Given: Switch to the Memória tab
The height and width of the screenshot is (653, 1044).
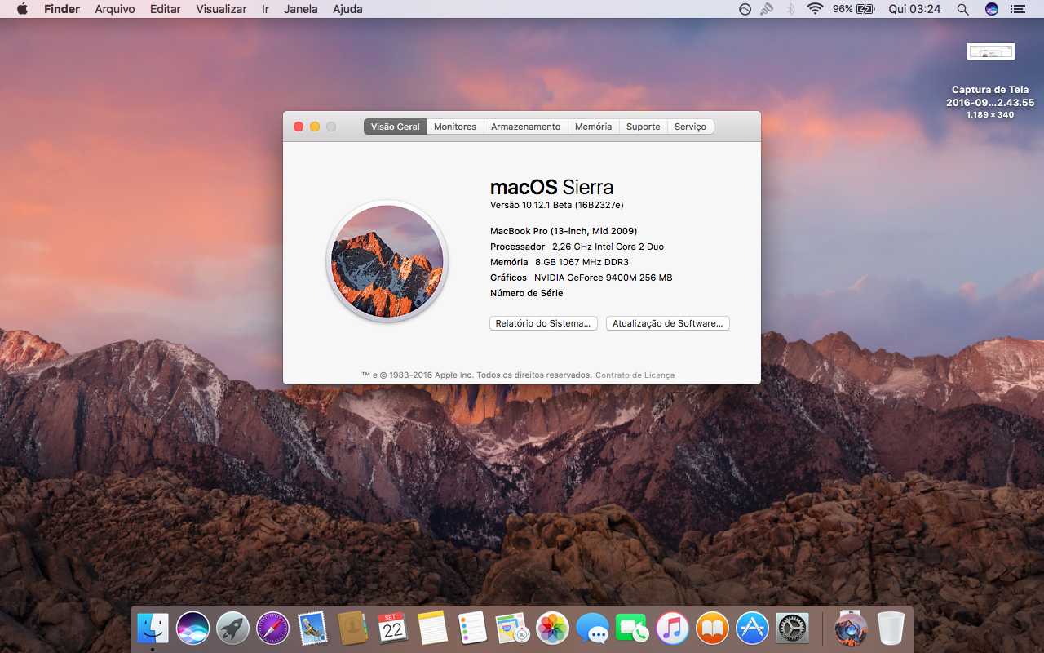Looking at the screenshot, I should pos(593,127).
